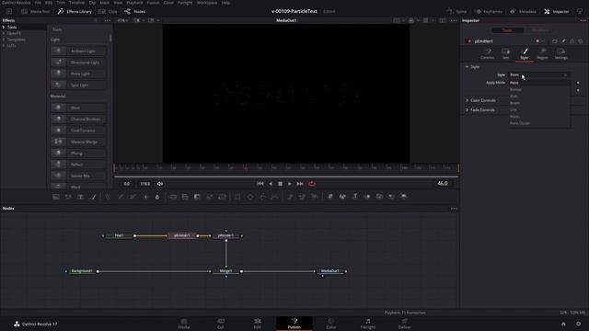Add a Paint node from toolbar
Viewport: 589px width, 331px height.
pos(93,197)
